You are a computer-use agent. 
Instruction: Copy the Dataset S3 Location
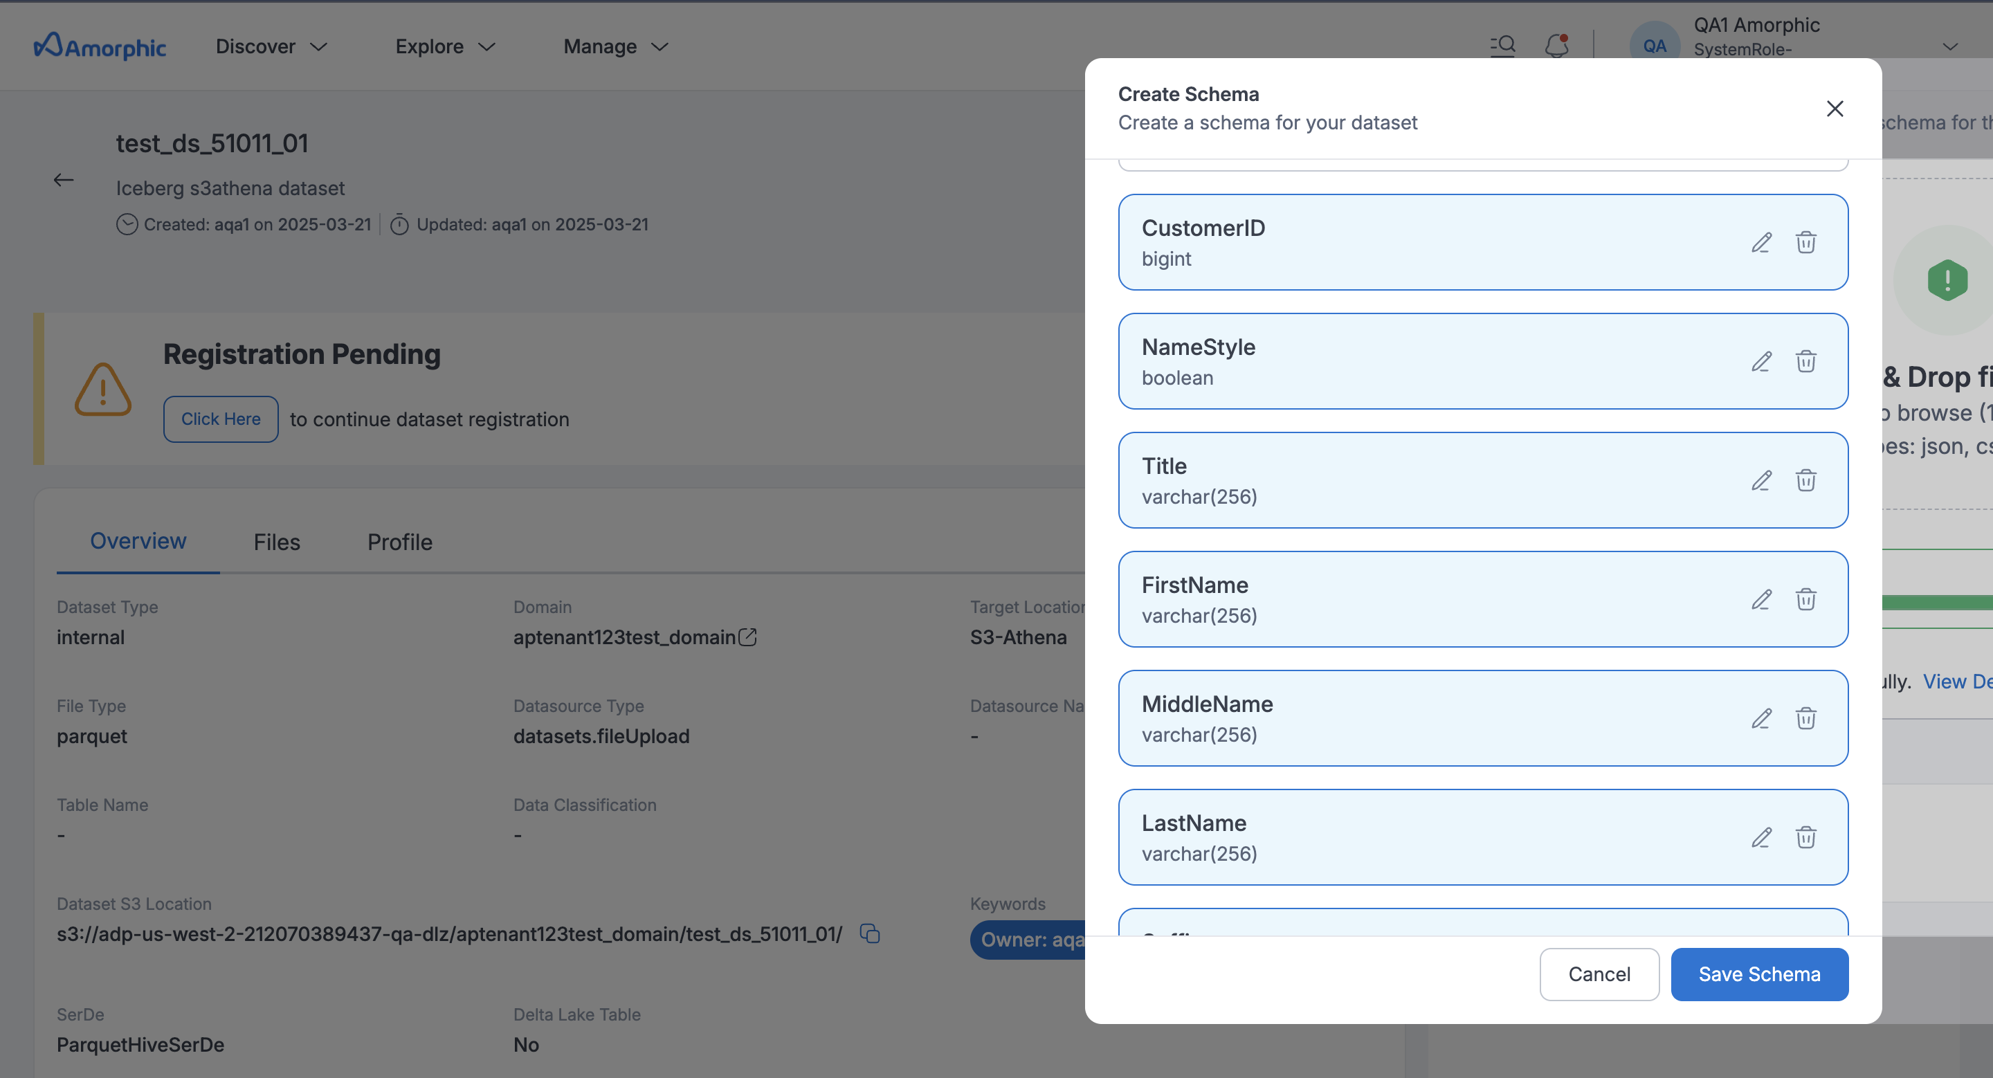(870, 933)
